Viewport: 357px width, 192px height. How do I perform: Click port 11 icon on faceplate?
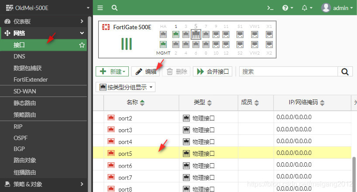[226, 34]
